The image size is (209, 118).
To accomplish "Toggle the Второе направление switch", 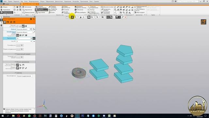I will pyautogui.click(x=20, y=49).
